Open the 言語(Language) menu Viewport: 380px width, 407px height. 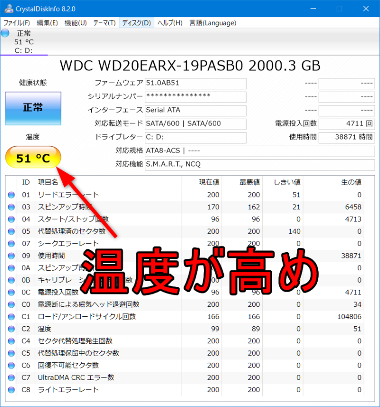pos(213,23)
